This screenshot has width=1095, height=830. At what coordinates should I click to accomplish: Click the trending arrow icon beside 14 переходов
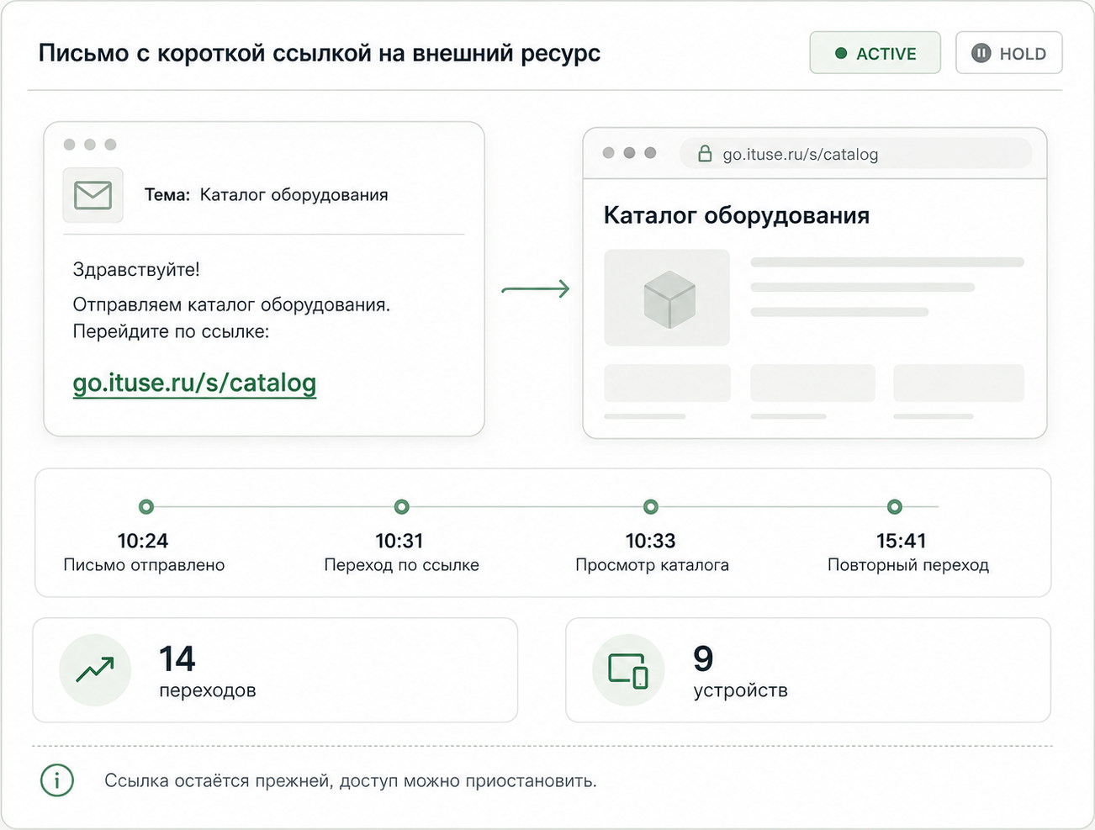coord(95,669)
